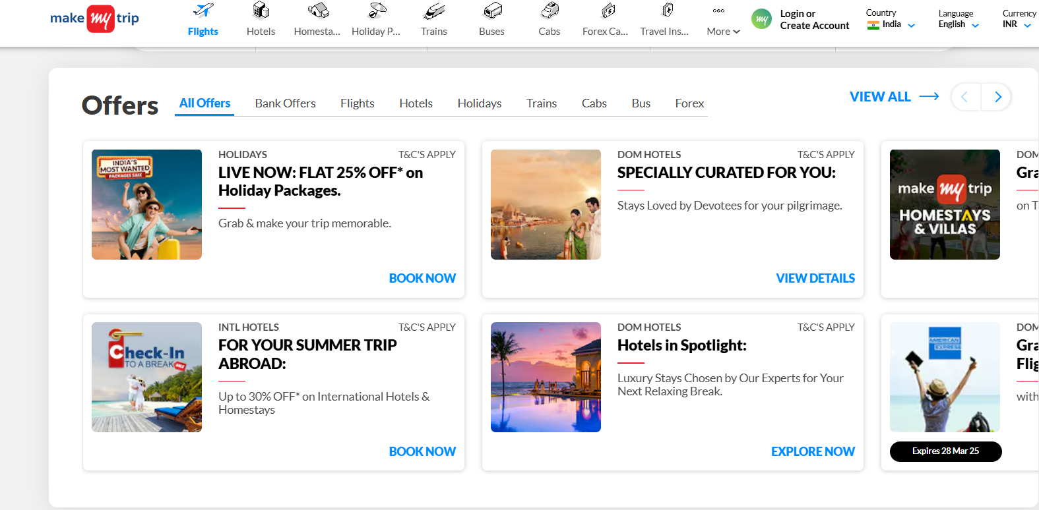Open the Travel Insurance icon

(x=667, y=11)
